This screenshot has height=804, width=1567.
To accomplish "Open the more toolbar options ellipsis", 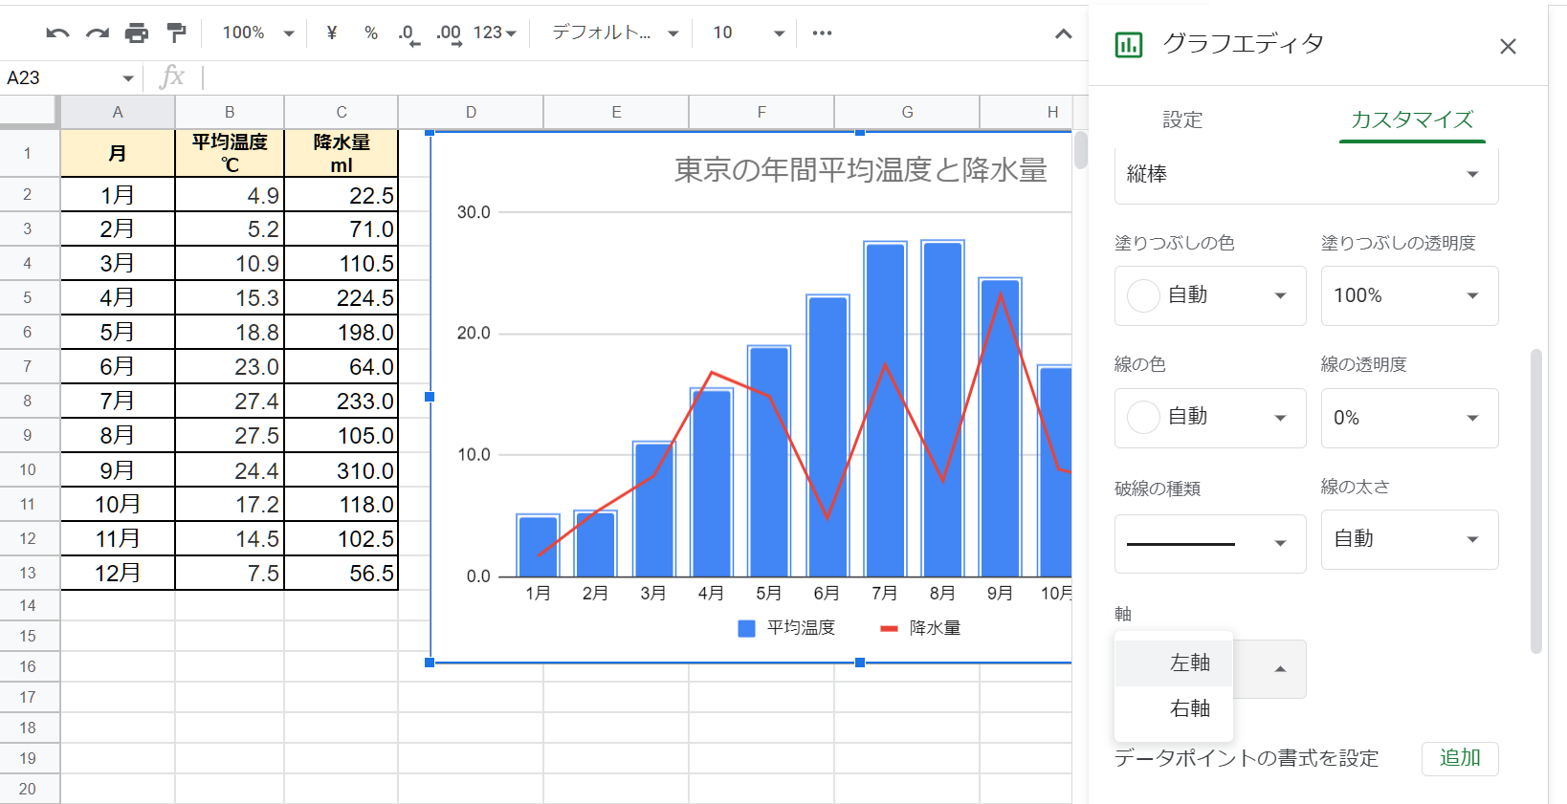I will tap(822, 33).
